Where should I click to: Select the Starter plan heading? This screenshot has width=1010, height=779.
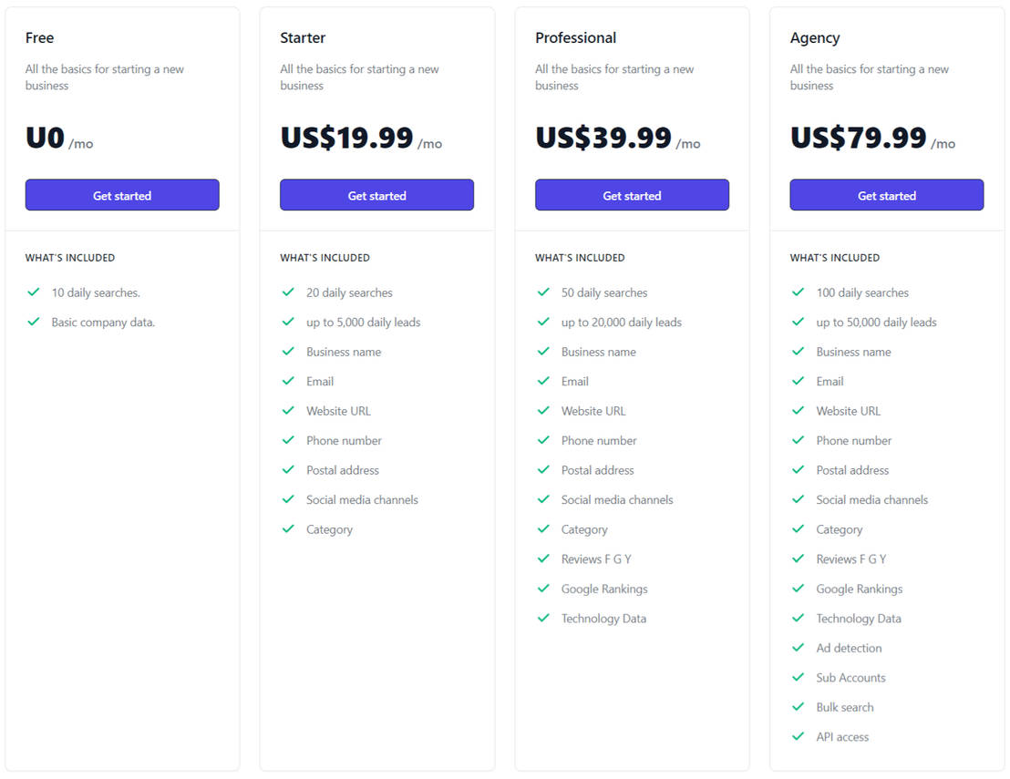coord(303,37)
